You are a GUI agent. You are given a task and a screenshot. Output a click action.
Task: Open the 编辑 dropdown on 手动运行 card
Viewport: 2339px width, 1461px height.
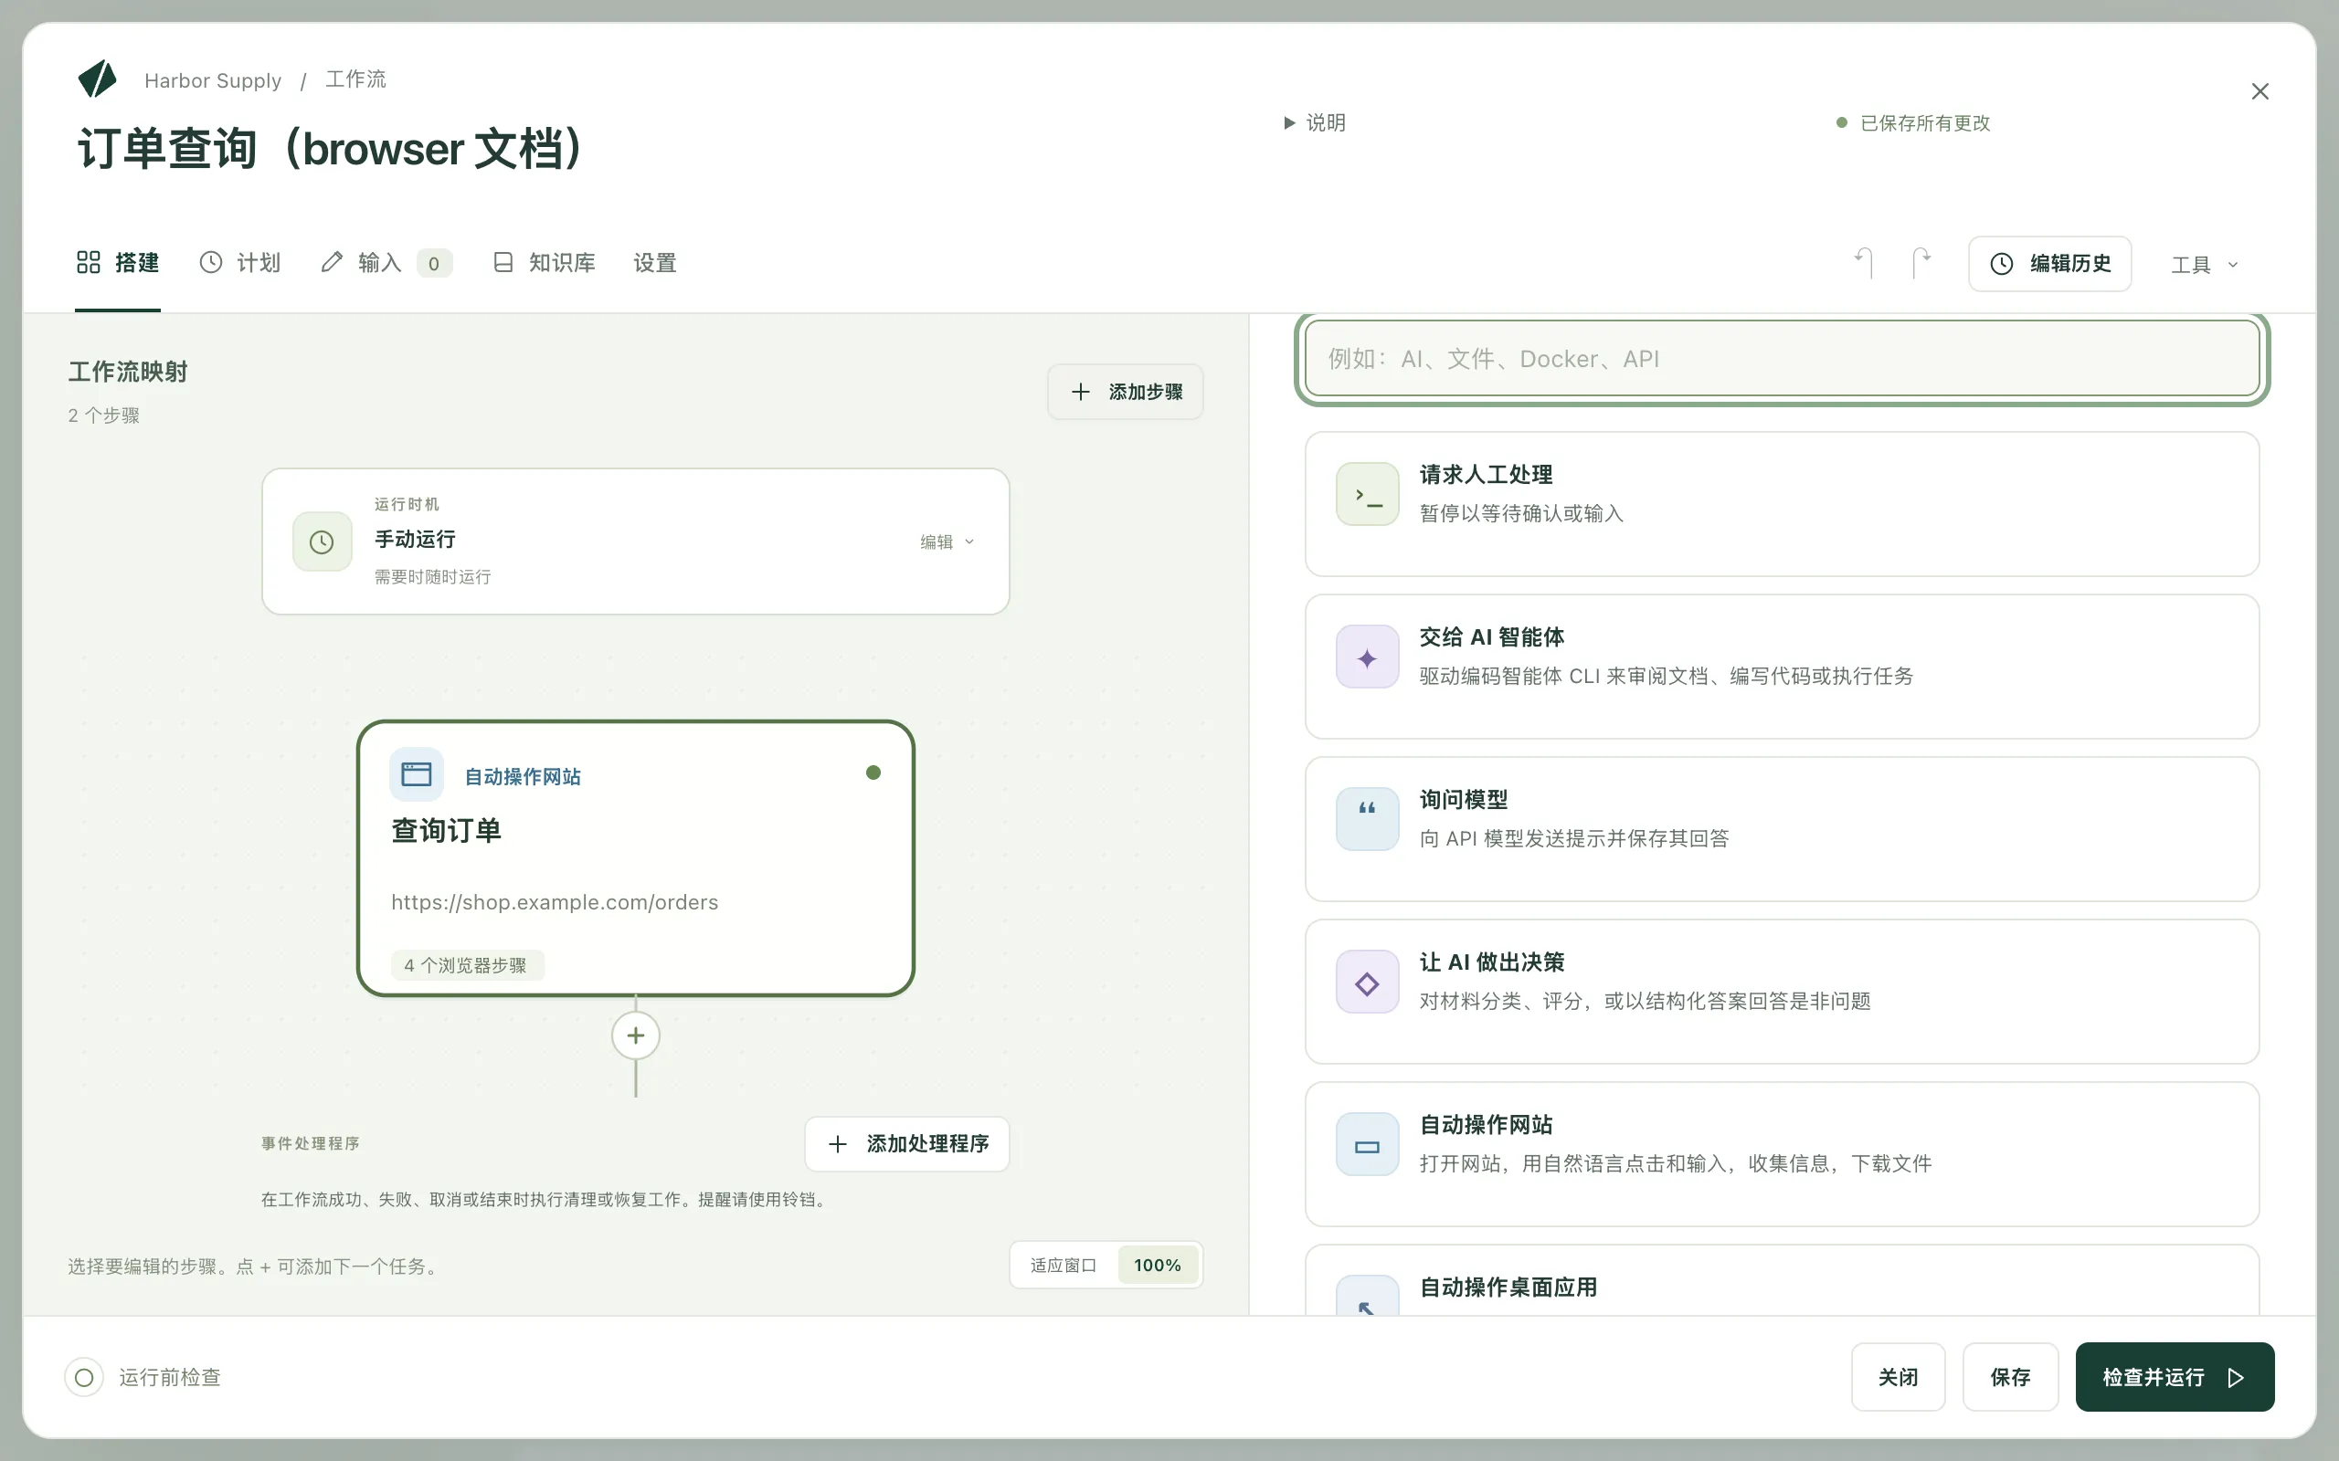point(947,542)
